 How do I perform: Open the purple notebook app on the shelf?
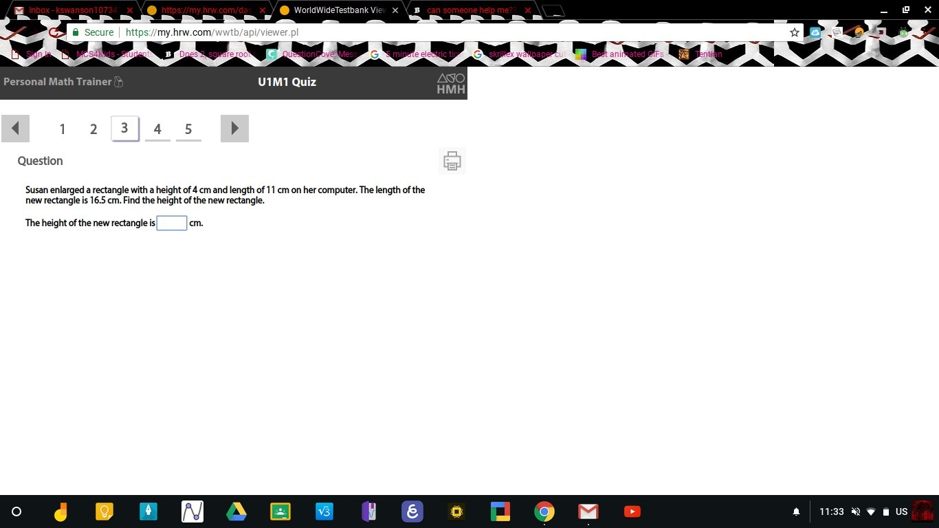point(368,511)
